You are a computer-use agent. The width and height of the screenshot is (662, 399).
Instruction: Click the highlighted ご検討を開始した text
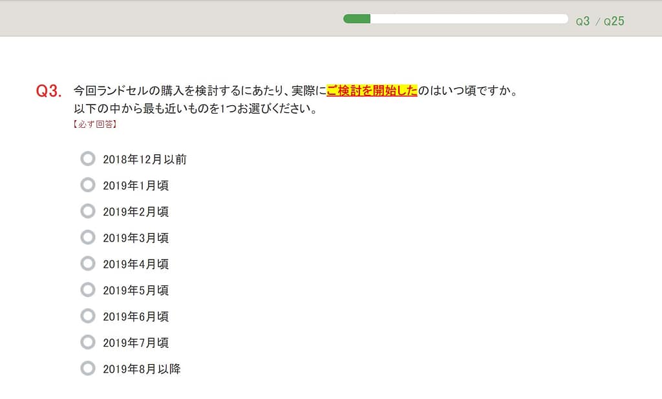tap(372, 91)
